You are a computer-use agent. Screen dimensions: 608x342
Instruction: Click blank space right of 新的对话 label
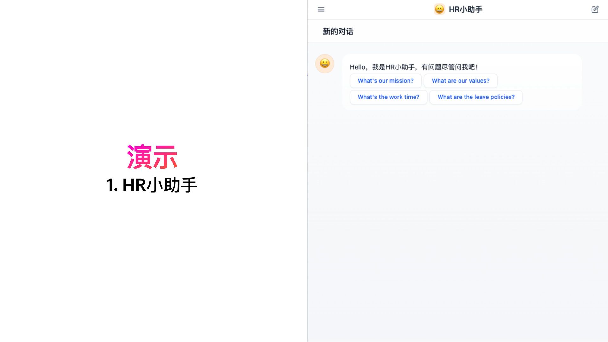point(475,31)
